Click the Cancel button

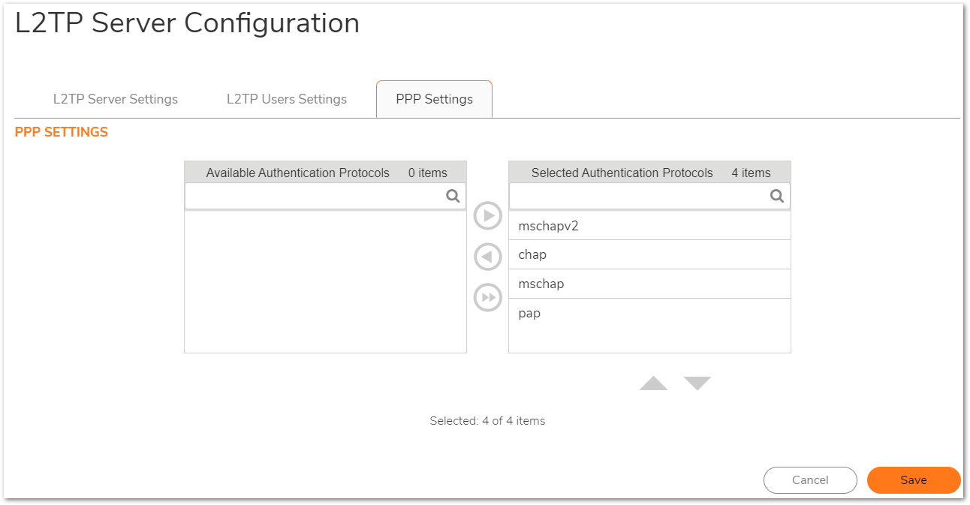[810, 480]
